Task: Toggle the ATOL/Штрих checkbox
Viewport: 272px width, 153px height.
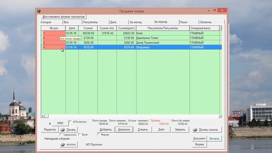Action: [x=70, y=122]
